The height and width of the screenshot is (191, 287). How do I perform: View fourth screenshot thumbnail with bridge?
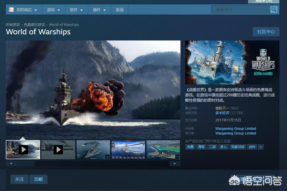pos(128,150)
